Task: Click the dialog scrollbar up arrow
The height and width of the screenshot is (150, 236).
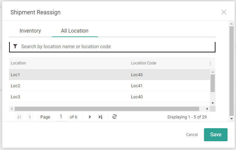Action: click(231, 24)
